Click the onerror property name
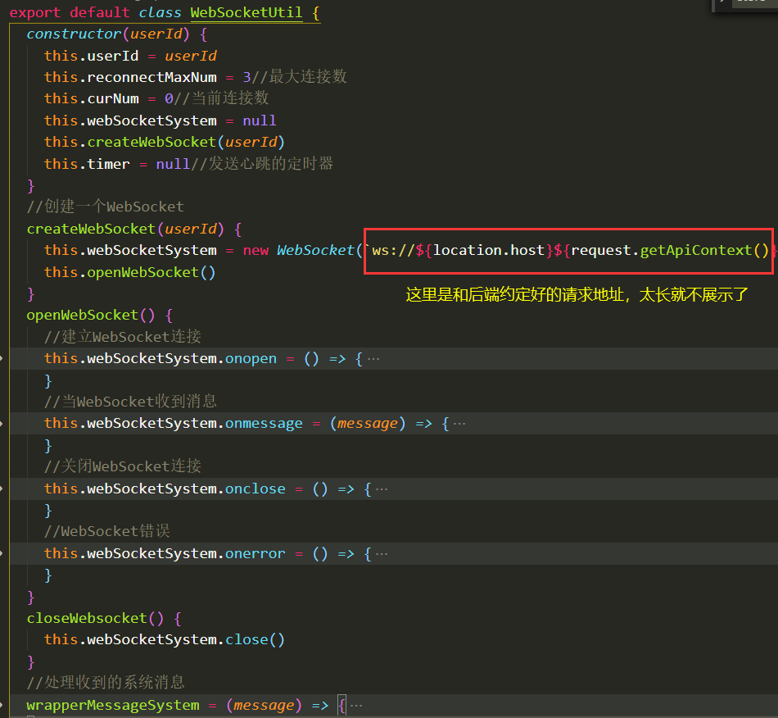 click(x=256, y=553)
